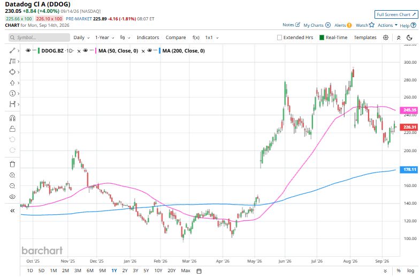
Task: Open chart settings gear icon
Action: (x=385, y=38)
